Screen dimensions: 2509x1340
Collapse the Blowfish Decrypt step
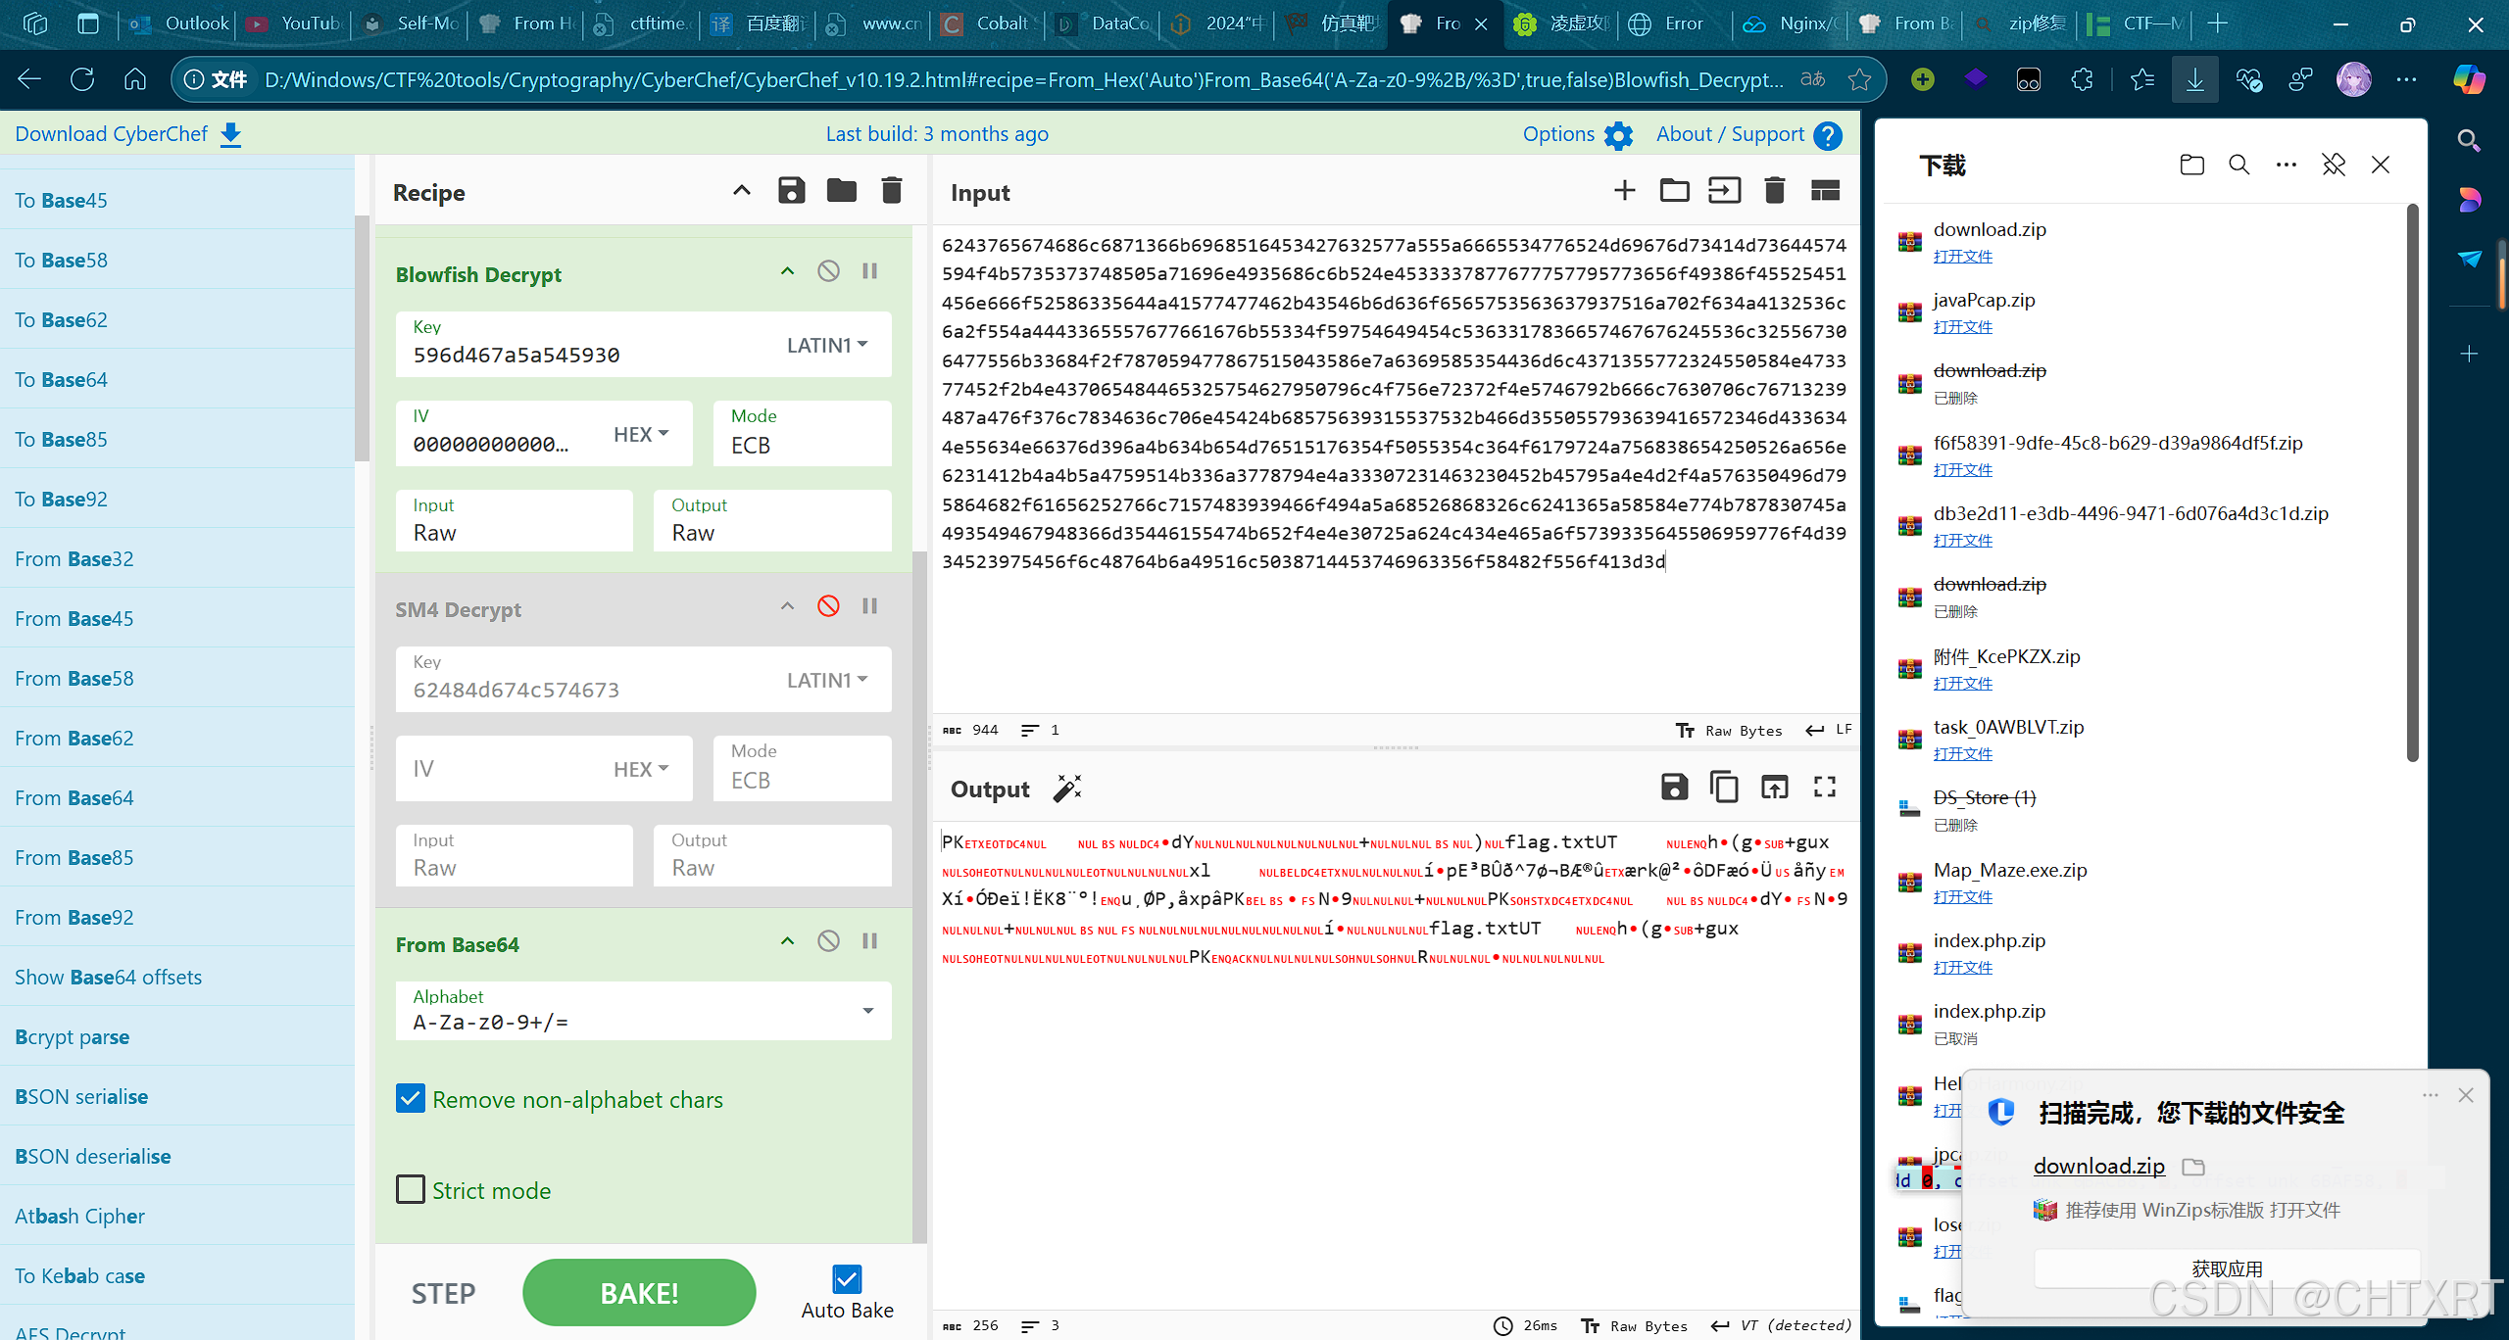point(787,271)
